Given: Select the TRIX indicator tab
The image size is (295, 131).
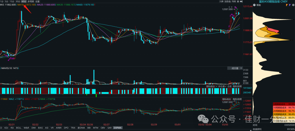Looking at the screenshot, I should pyautogui.click(x=73, y=128).
